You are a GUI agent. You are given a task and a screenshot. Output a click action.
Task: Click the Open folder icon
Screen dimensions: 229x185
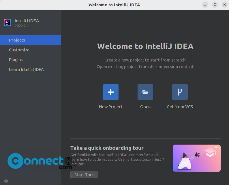(x=145, y=92)
